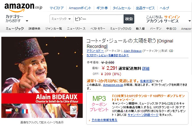This screenshot has width=192, height=126.
Task: Click the Alain Bideaux artist link
Action: click(x=133, y=51)
